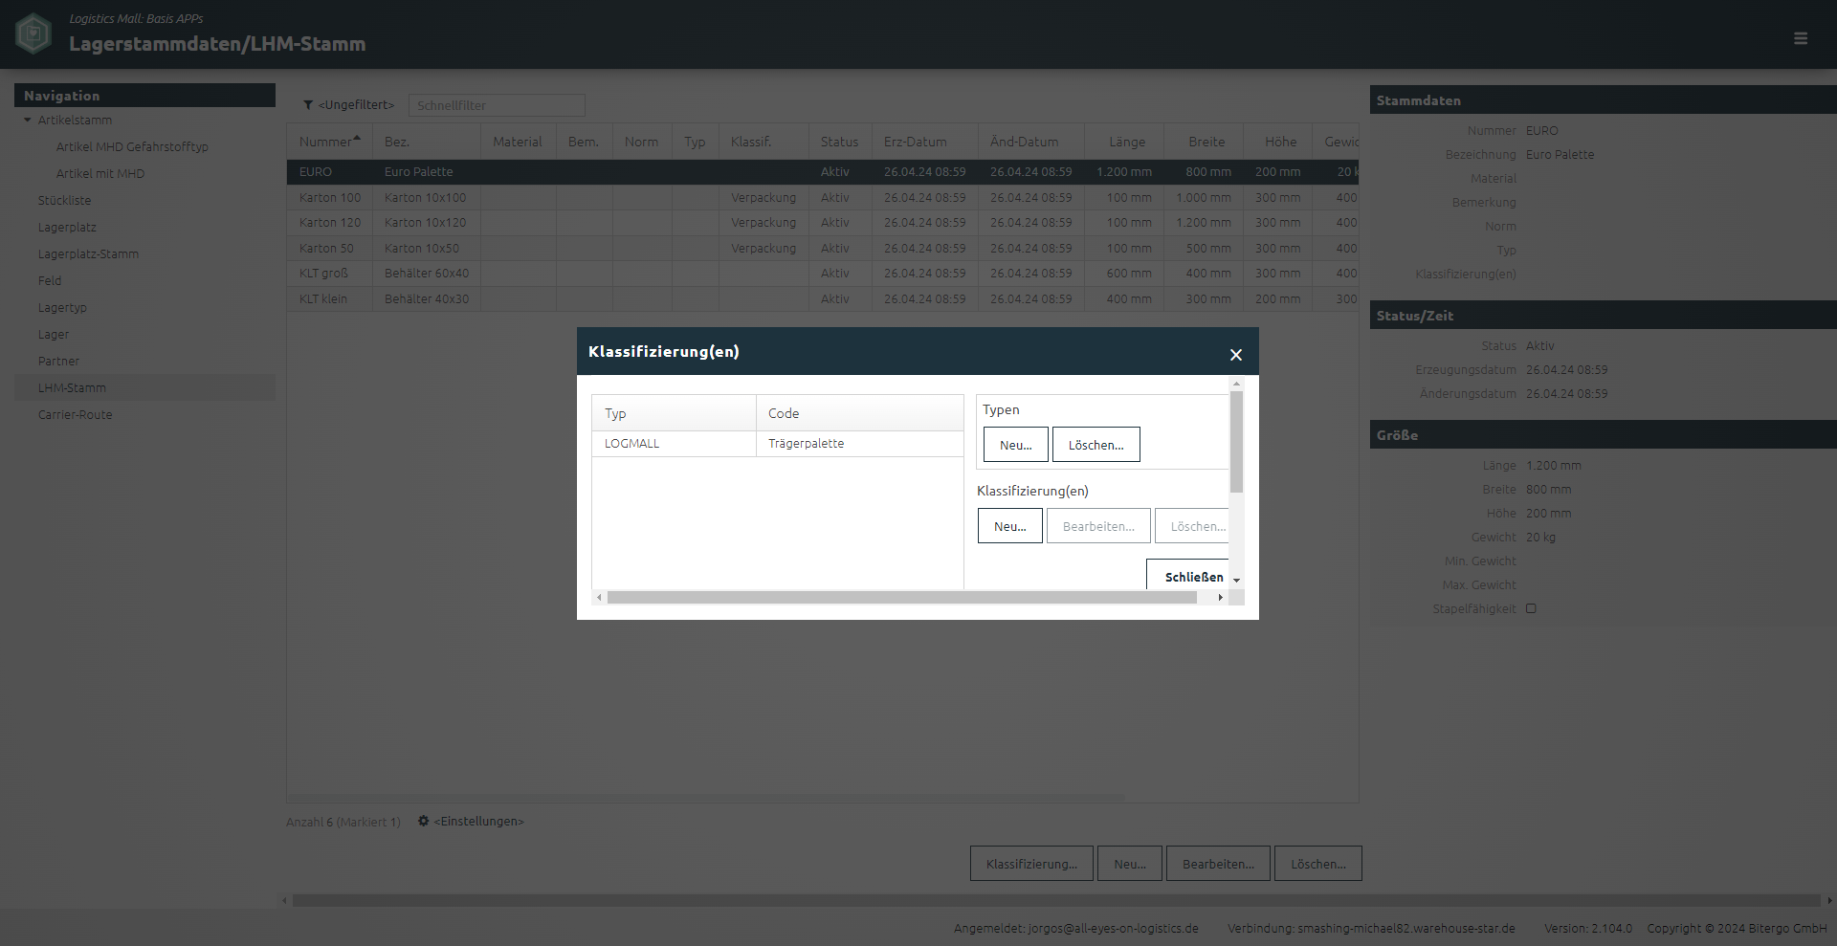This screenshot has width=1837, height=946.
Task: Open the hamburger menu icon
Action: pyautogui.click(x=1801, y=38)
